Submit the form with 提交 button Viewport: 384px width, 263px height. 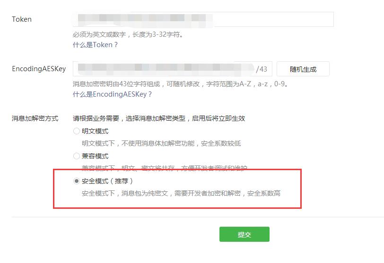click(x=244, y=234)
